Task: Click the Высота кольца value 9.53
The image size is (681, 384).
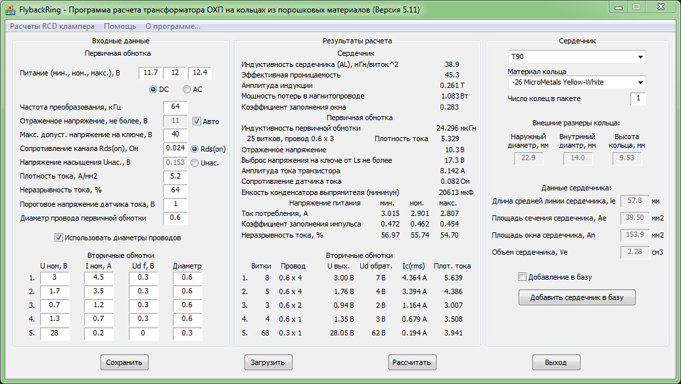Action: pyautogui.click(x=626, y=158)
